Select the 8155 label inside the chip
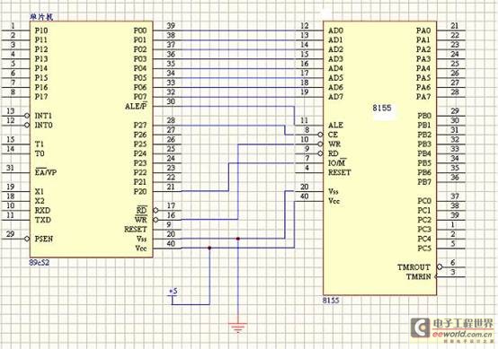Image resolution: width=498 pixels, height=349 pixels. tap(382, 108)
